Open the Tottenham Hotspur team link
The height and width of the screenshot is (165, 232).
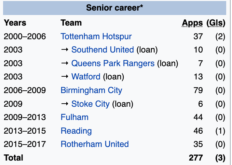pos(96,36)
